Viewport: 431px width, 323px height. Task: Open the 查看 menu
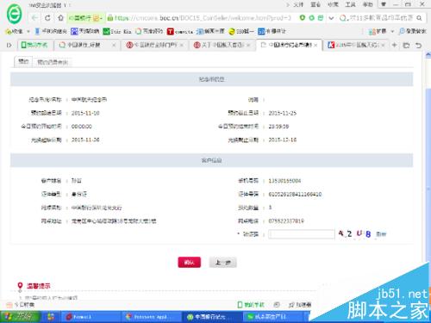click(315, 4)
